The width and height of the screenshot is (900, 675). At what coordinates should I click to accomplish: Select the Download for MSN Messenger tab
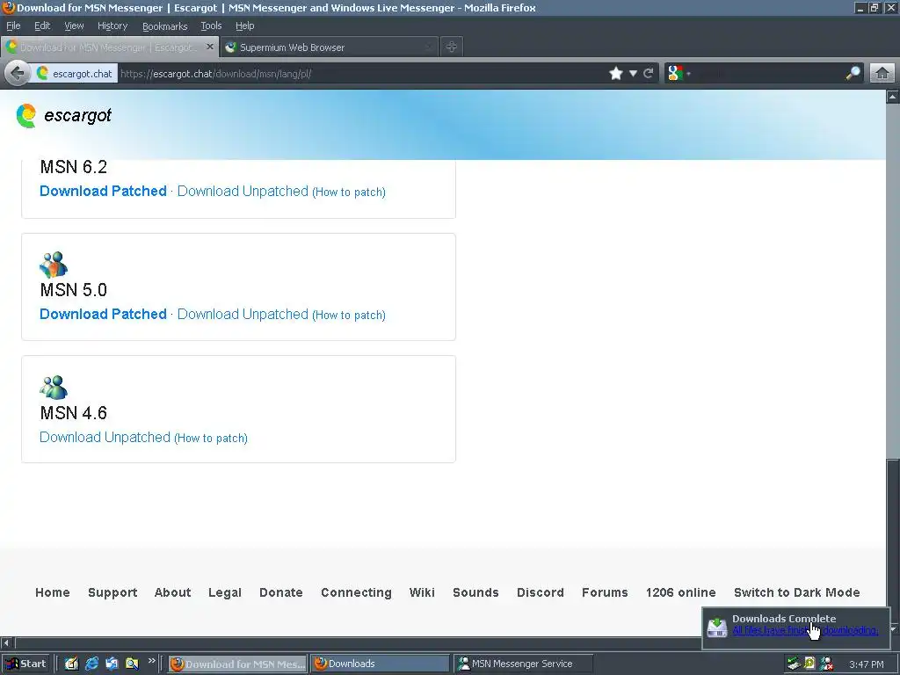[109, 47]
